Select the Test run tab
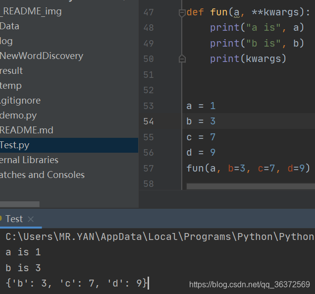 (14, 219)
